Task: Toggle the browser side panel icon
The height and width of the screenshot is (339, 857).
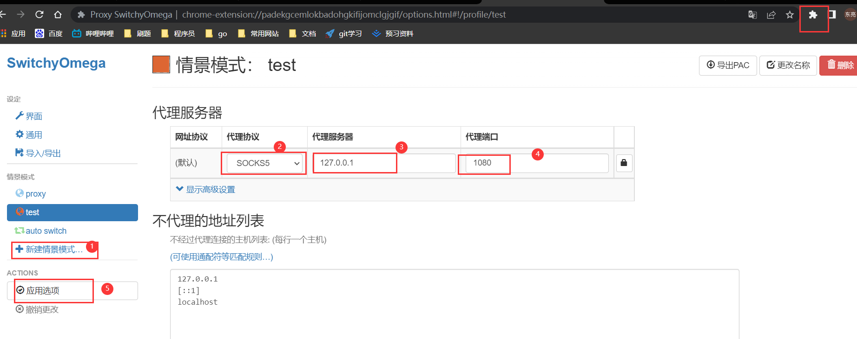Action: [x=832, y=14]
